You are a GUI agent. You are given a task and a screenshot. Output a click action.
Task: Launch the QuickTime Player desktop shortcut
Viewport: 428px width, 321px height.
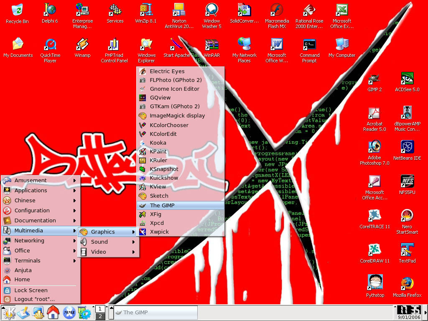pos(50,51)
